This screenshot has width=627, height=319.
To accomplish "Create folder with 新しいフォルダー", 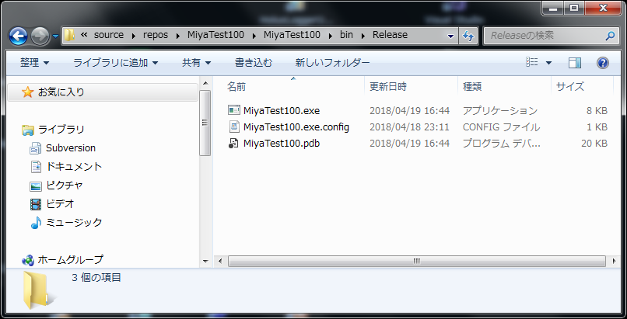I will tap(332, 63).
